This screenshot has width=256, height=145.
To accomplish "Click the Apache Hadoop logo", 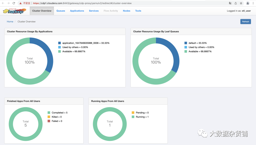I will (14, 11).
